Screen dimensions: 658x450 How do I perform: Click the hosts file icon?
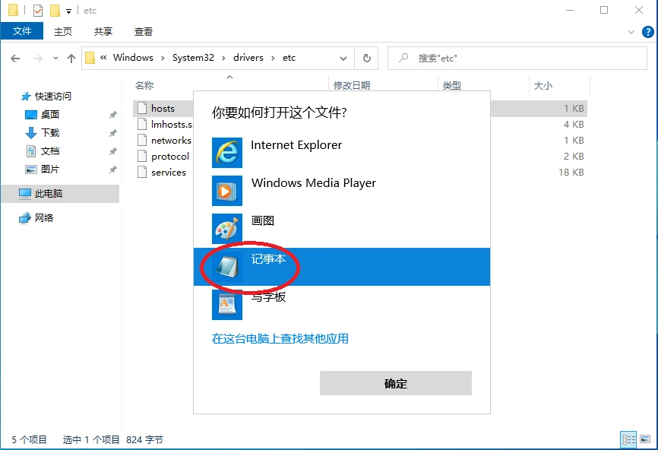[142, 108]
